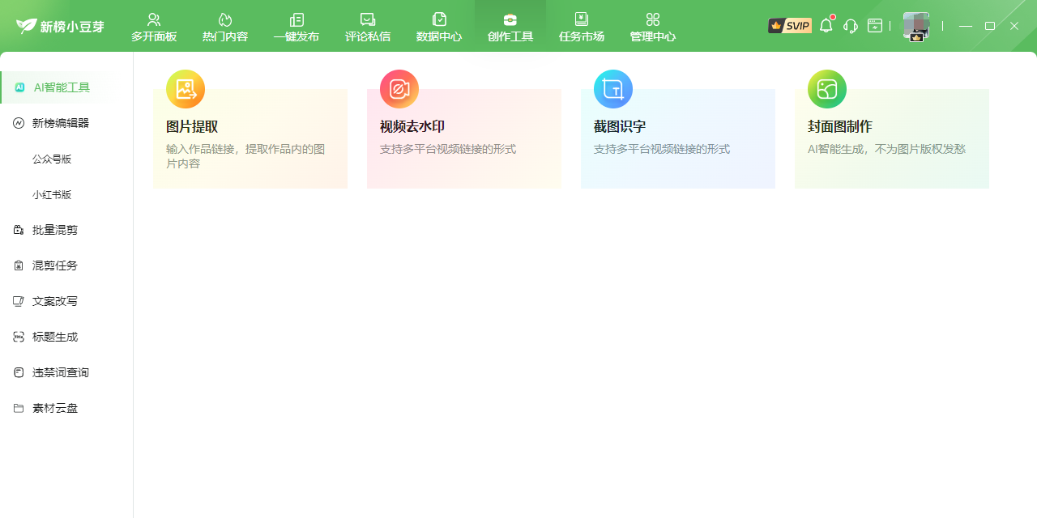Switch to 多开面板 tab

click(x=154, y=27)
